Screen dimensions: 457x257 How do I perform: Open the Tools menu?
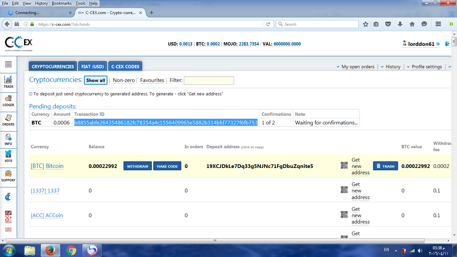click(80, 3)
